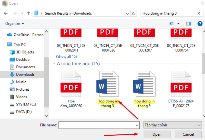This screenshot has height=140, width=205.
Task: Click navigation pane scroll up arrow
Action: pos(46,31)
